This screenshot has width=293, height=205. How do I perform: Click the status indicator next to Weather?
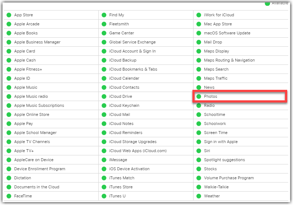click(199, 196)
